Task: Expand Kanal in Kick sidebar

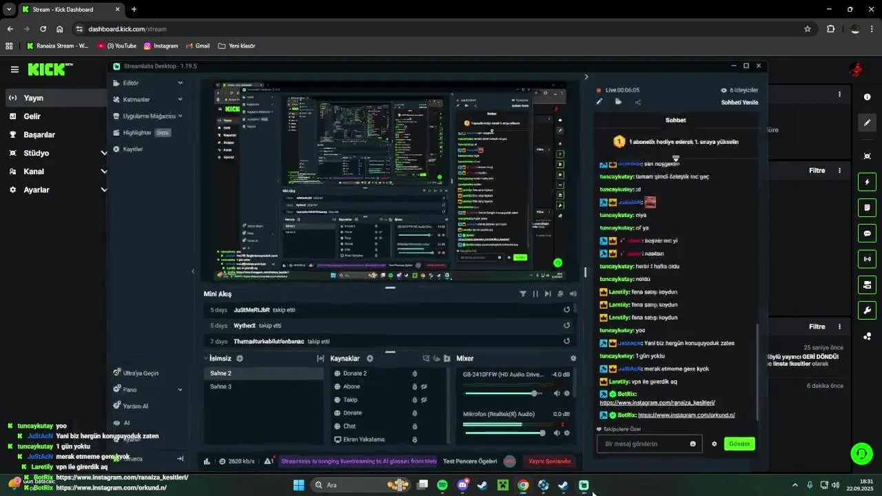Action: tap(104, 172)
